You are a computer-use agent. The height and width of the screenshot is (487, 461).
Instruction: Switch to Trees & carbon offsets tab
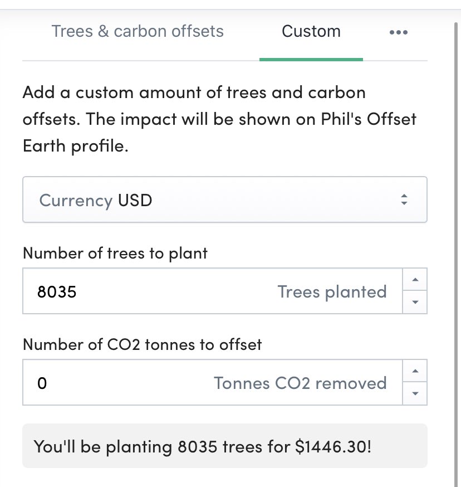coord(137,31)
